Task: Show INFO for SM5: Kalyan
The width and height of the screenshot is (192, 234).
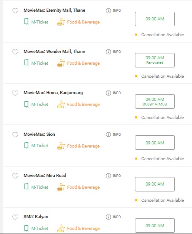Action: pyautogui.click(x=108, y=217)
